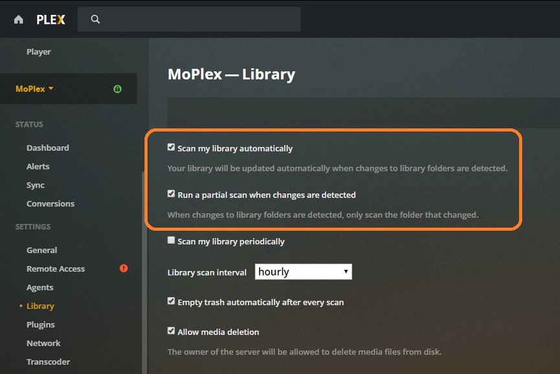Viewport: 560px width, 374px height.
Task: Go to the Plex home icon
Action: 19,19
